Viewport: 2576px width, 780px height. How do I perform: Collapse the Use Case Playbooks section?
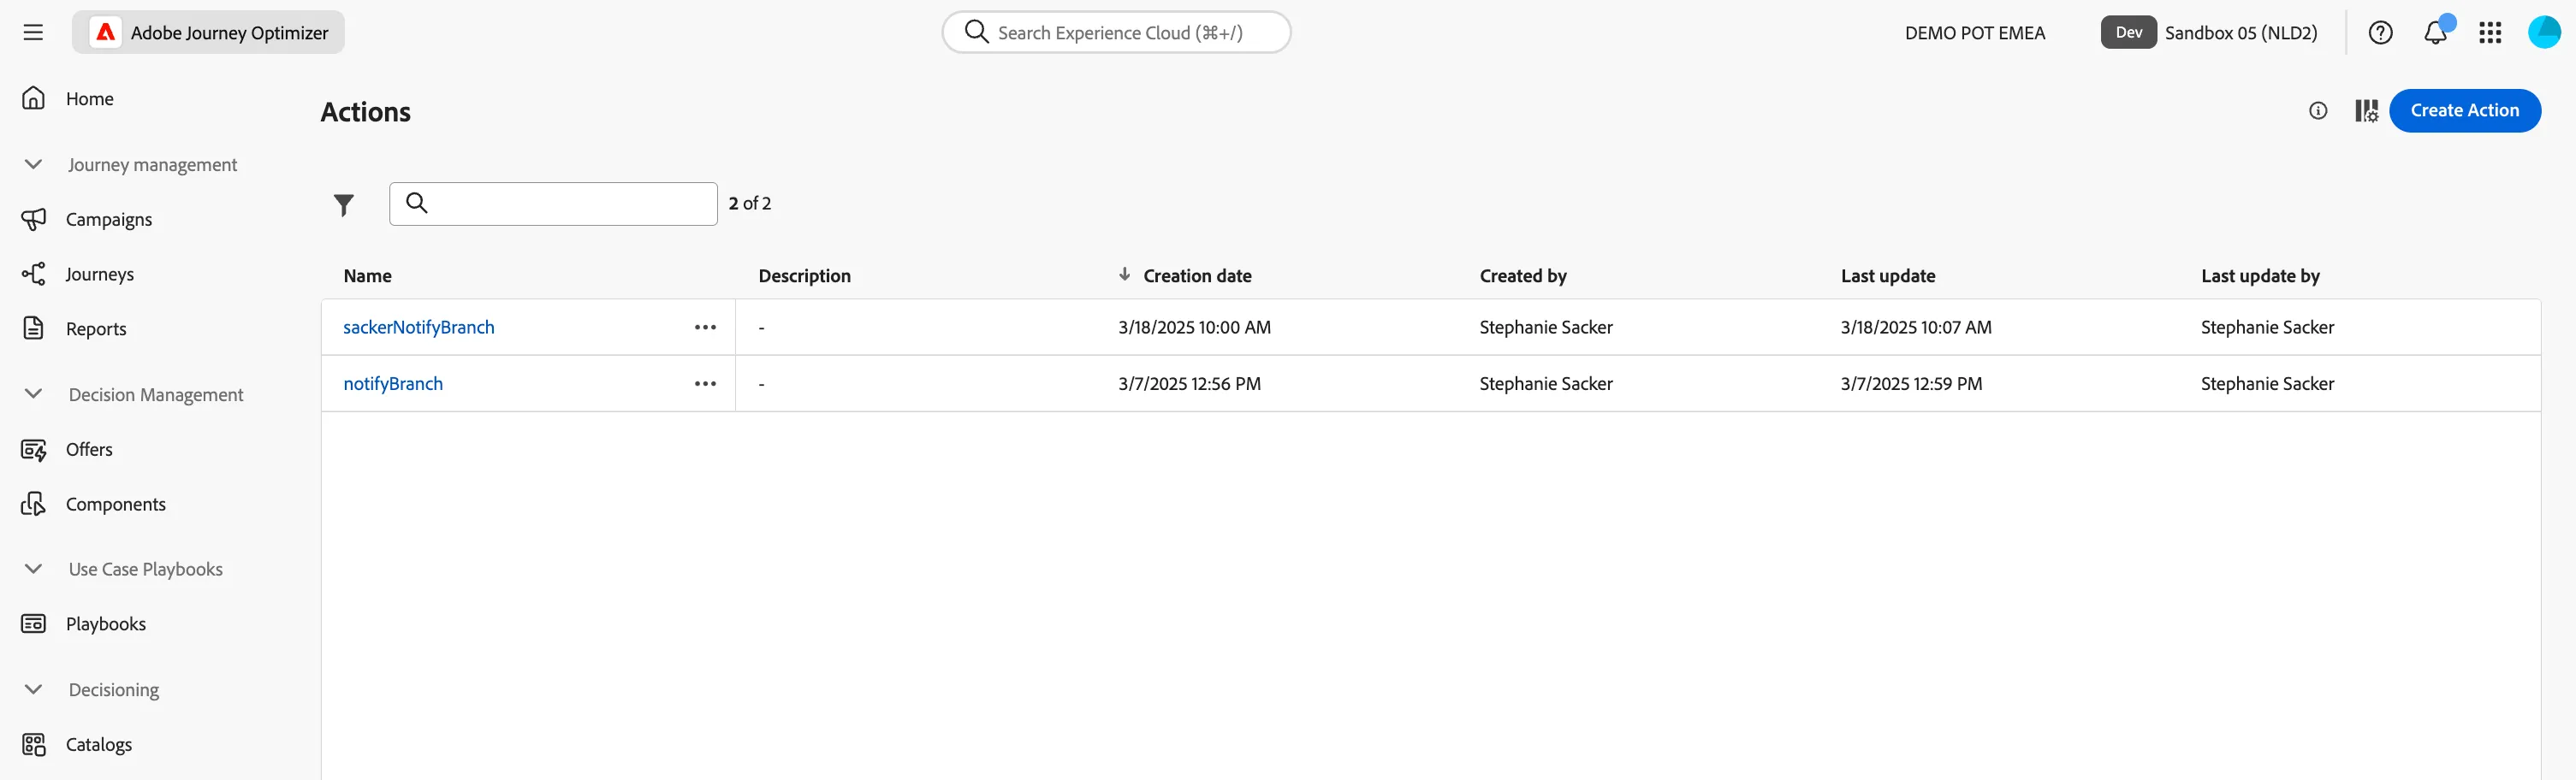pos(33,570)
